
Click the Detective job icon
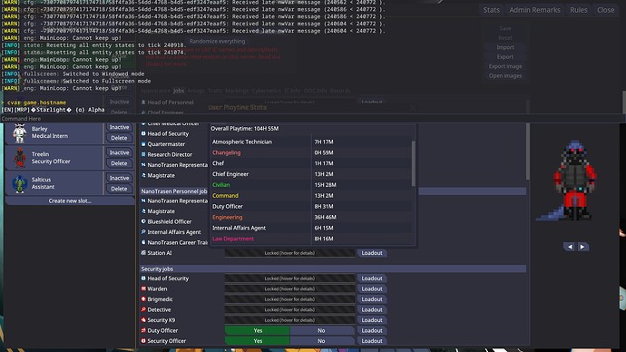pos(143,309)
